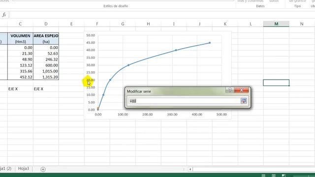Select column J header
The image size is (315, 177).
pos(199,24)
